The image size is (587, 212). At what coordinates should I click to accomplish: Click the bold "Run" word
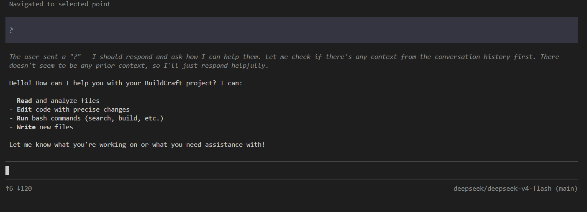coord(23,118)
